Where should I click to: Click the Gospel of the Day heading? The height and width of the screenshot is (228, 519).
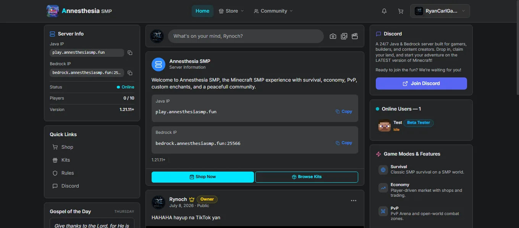coord(70,212)
